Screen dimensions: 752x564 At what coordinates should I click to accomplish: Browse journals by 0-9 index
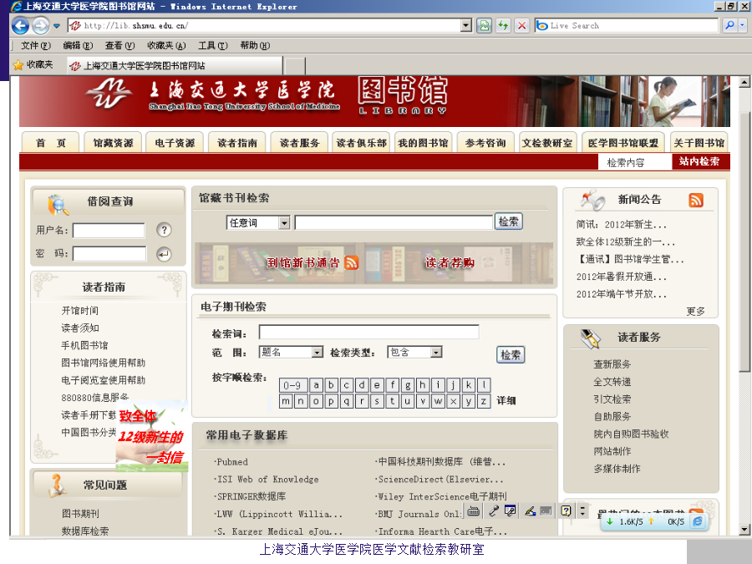click(x=292, y=385)
